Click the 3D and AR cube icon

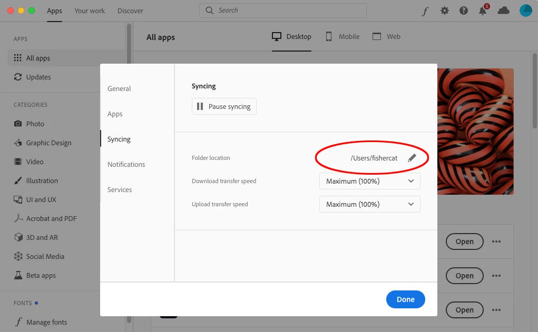click(x=18, y=237)
